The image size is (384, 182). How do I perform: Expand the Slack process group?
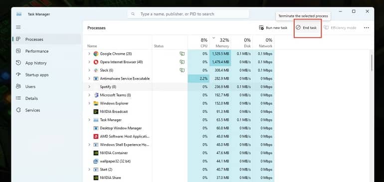pos(89,70)
